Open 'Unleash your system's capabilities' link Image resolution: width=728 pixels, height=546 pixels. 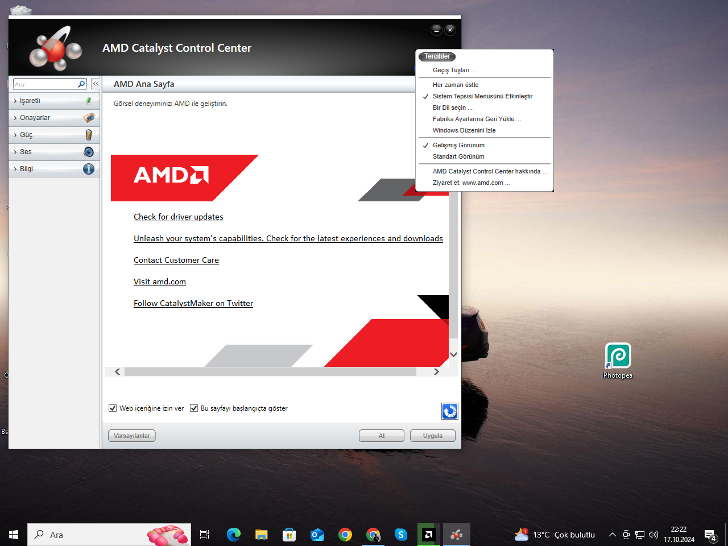[x=288, y=238]
